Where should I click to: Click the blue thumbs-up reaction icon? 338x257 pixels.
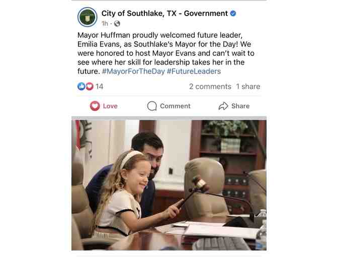click(x=81, y=86)
